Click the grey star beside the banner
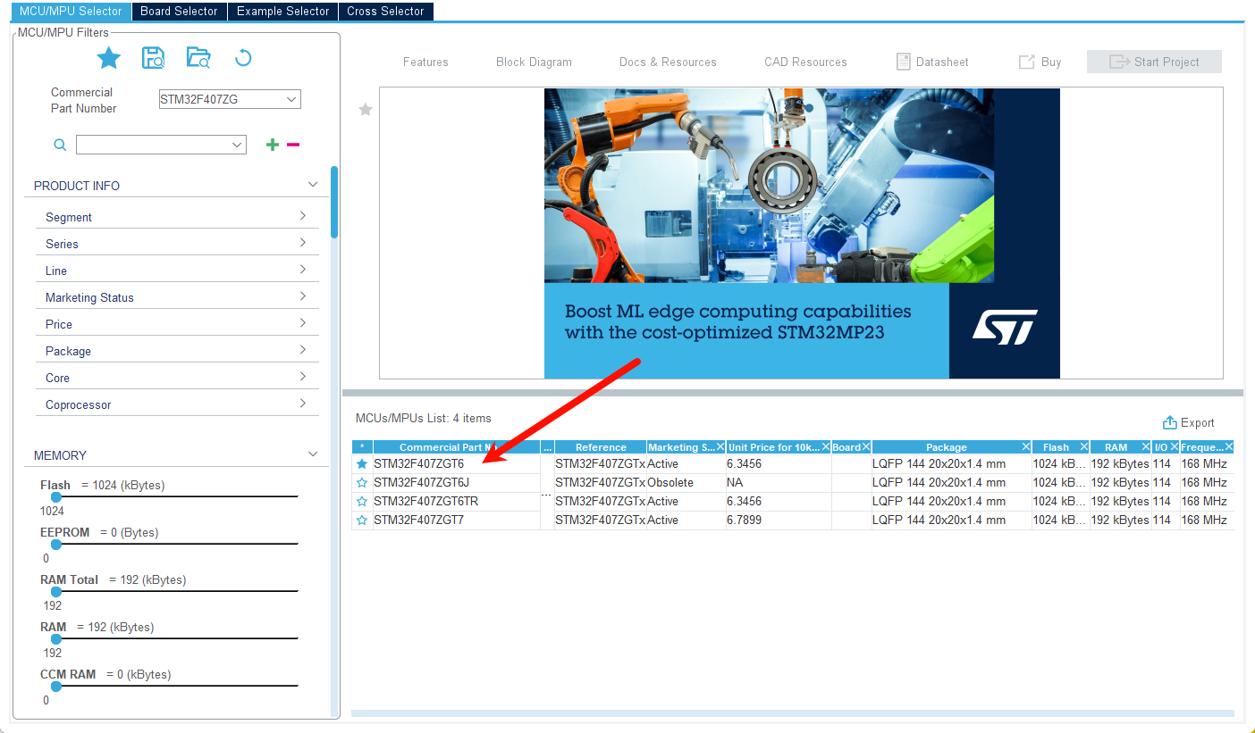 [x=365, y=109]
